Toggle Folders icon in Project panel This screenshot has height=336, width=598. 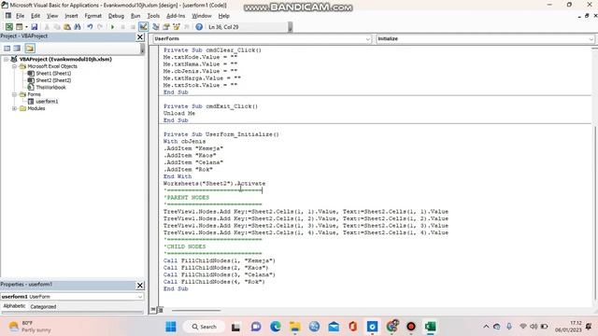30,48
